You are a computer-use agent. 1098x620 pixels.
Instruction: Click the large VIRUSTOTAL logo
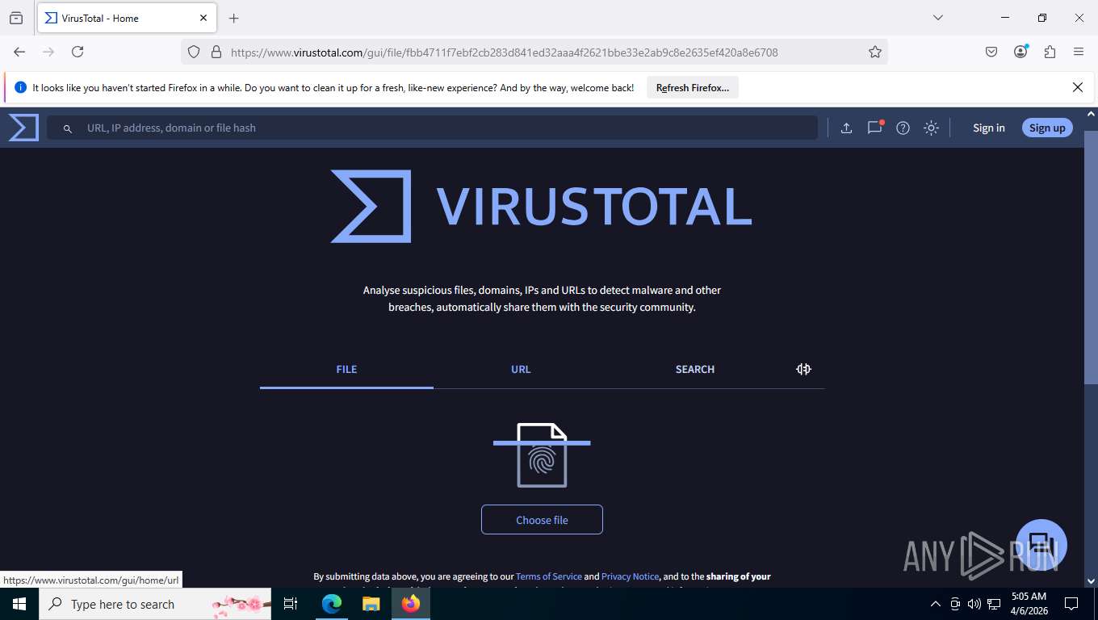(x=542, y=206)
